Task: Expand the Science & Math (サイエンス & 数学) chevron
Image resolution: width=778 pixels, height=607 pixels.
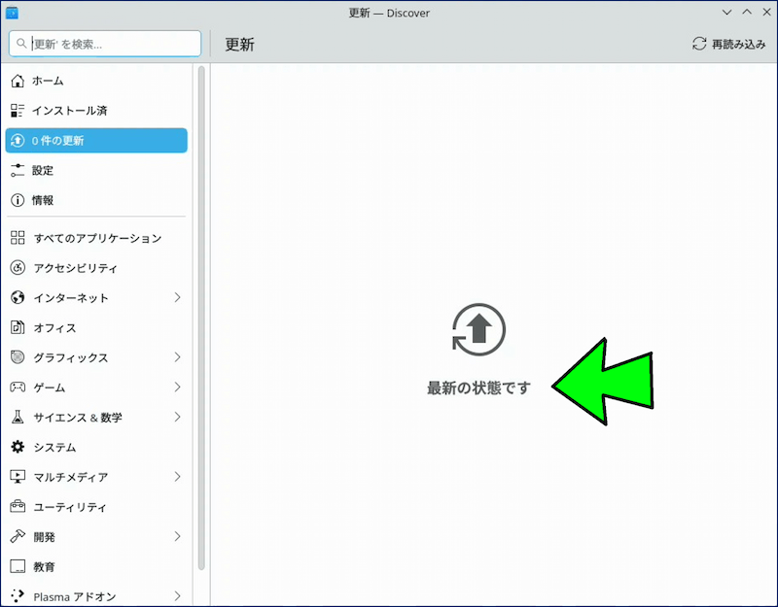Action: (177, 418)
